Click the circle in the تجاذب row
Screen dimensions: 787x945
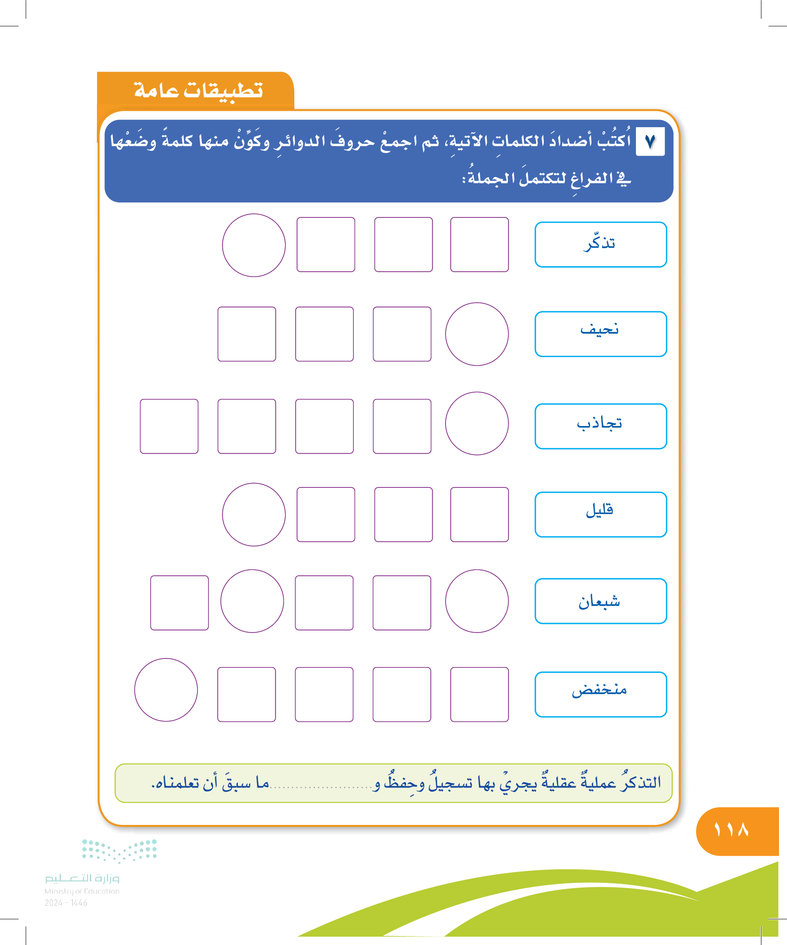[x=477, y=423]
